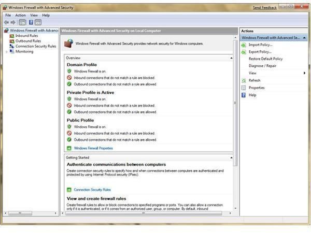Collapse the Getting Started section
Viewport: 311px width, 233px height.
point(231,158)
